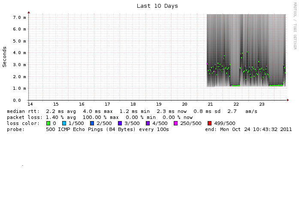Click the 3.0 m y-axis value
This screenshot has height=219, width=299.
click(x=19, y=65)
